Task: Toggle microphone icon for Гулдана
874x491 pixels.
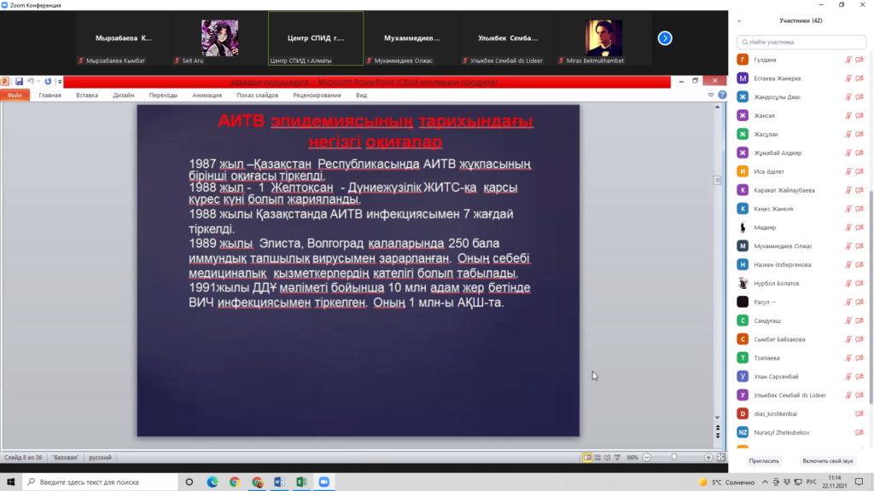Action: (x=848, y=60)
